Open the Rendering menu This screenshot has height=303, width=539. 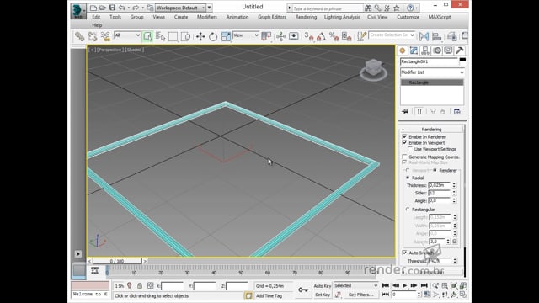(x=306, y=17)
